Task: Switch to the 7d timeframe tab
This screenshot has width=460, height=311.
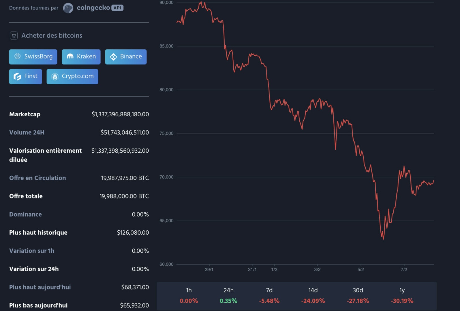Action: coord(269,295)
